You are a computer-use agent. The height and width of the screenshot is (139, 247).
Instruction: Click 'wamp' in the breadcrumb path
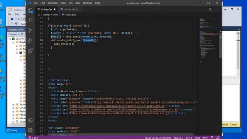pos(46,15)
